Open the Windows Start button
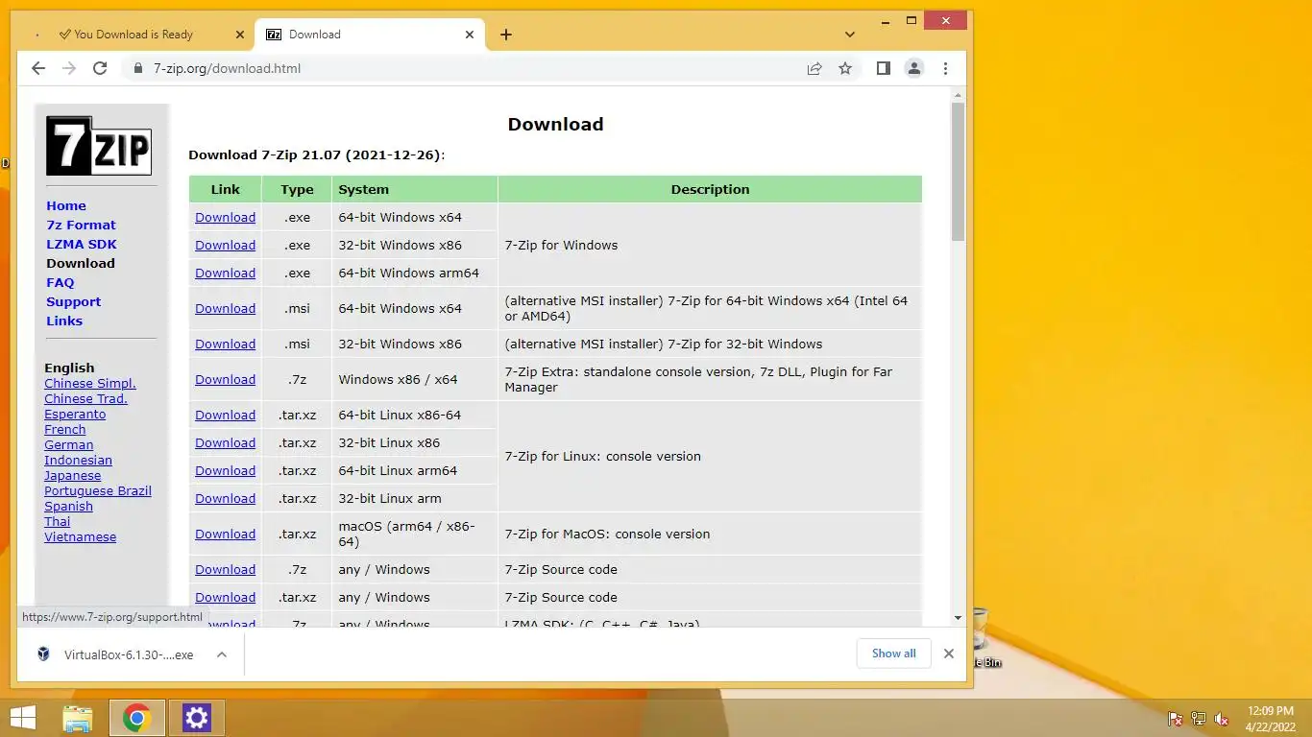 coord(23,718)
